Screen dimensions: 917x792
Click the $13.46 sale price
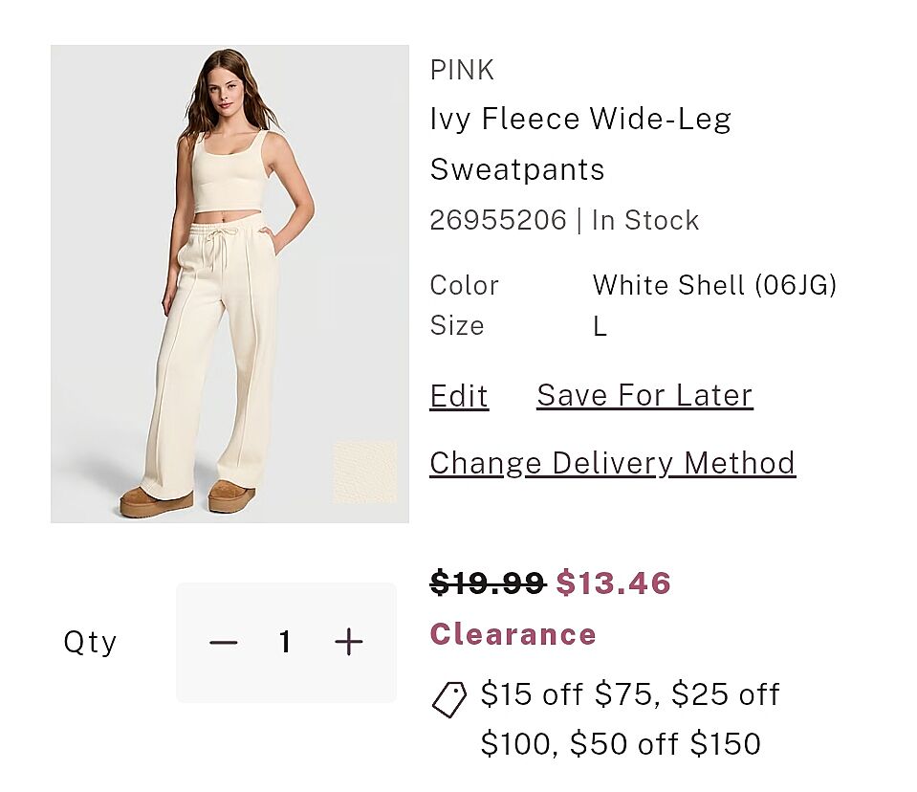tap(614, 583)
